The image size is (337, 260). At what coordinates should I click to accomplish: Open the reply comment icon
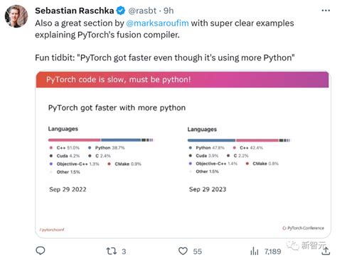[x=41, y=251]
